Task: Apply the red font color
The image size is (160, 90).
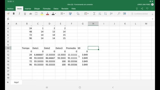Action: tap(47, 13)
